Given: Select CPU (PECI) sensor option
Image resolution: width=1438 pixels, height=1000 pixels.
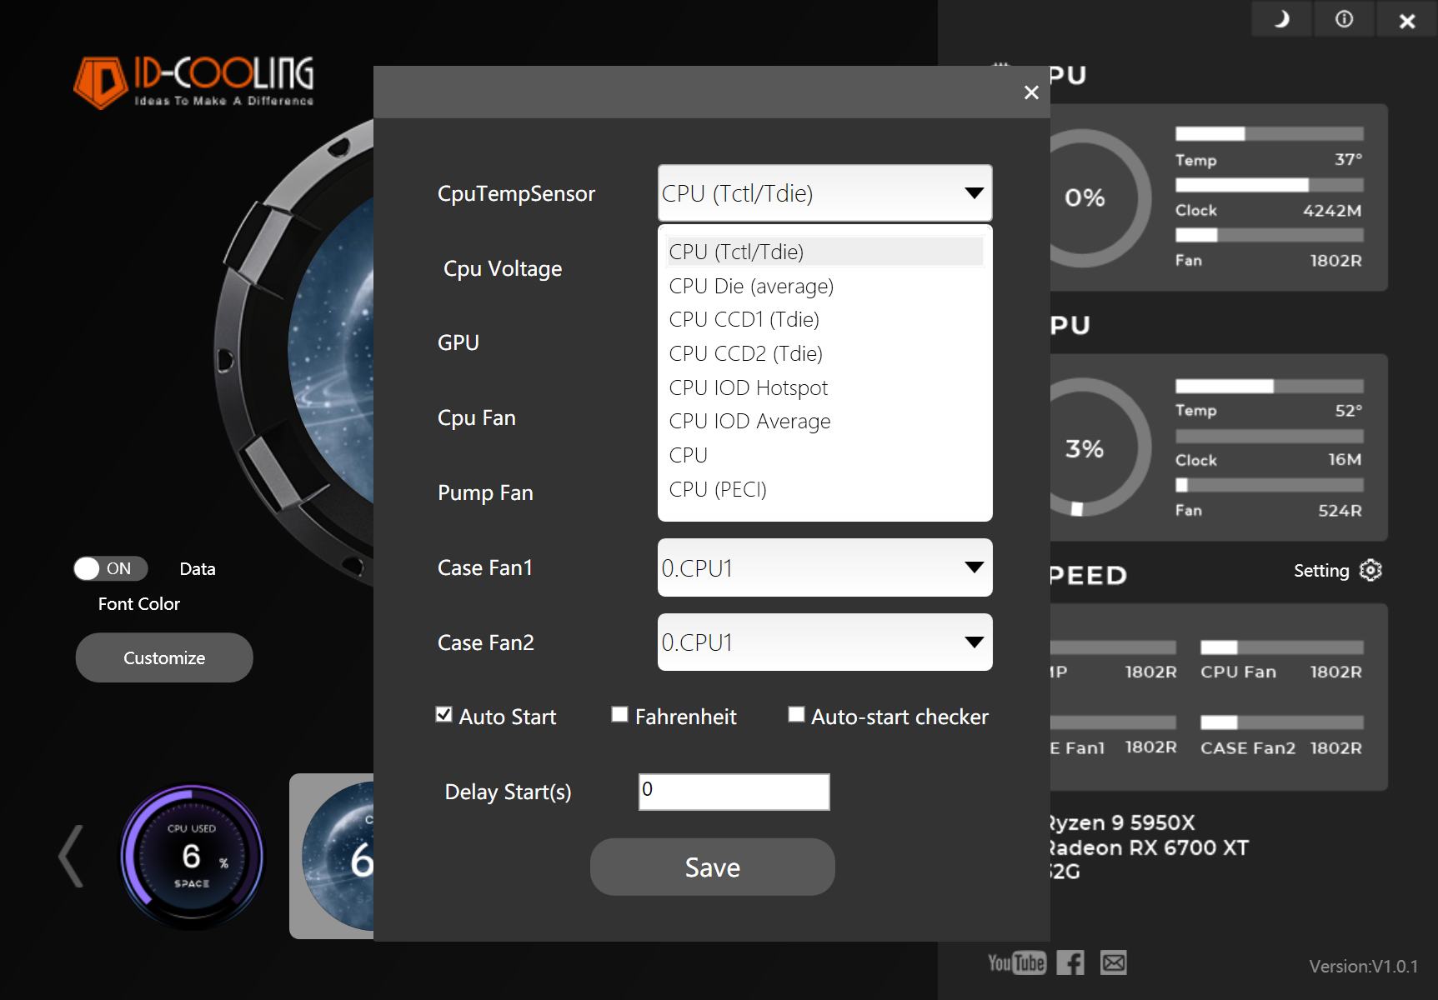Looking at the screenshot, I should coord(717,489).
